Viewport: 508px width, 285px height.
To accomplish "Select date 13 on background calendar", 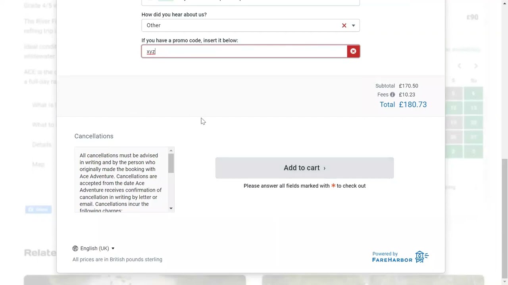I will (473, 108).
